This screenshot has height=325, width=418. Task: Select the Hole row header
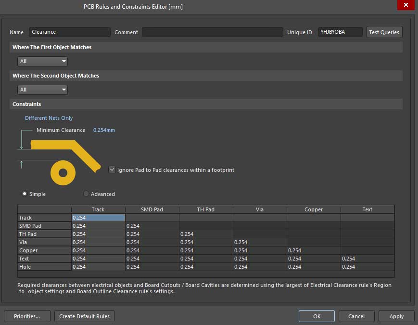[44, 267]
